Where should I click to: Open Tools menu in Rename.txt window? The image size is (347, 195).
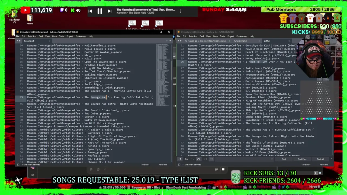pos(62,36)
